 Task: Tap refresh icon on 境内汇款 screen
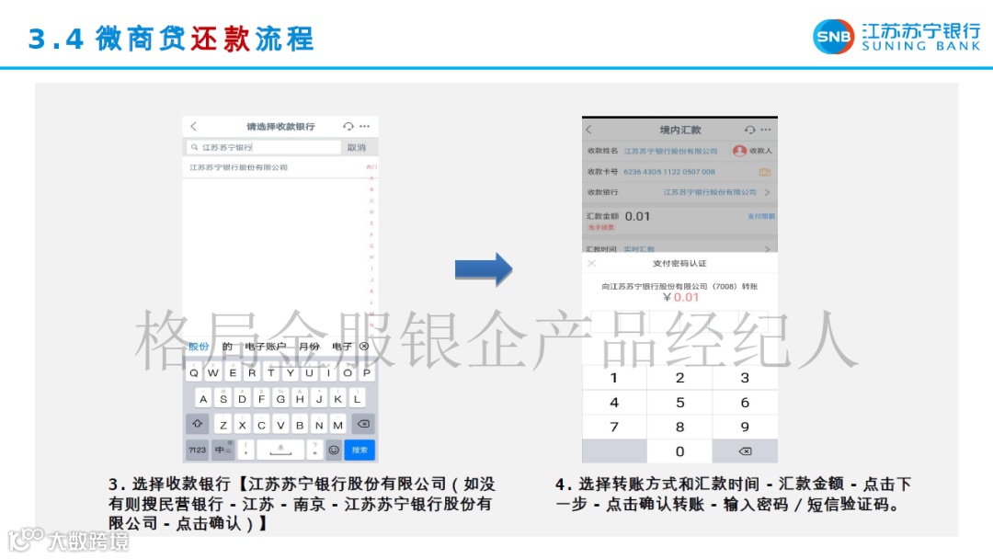pyautogui.click(x=750, y=130)
